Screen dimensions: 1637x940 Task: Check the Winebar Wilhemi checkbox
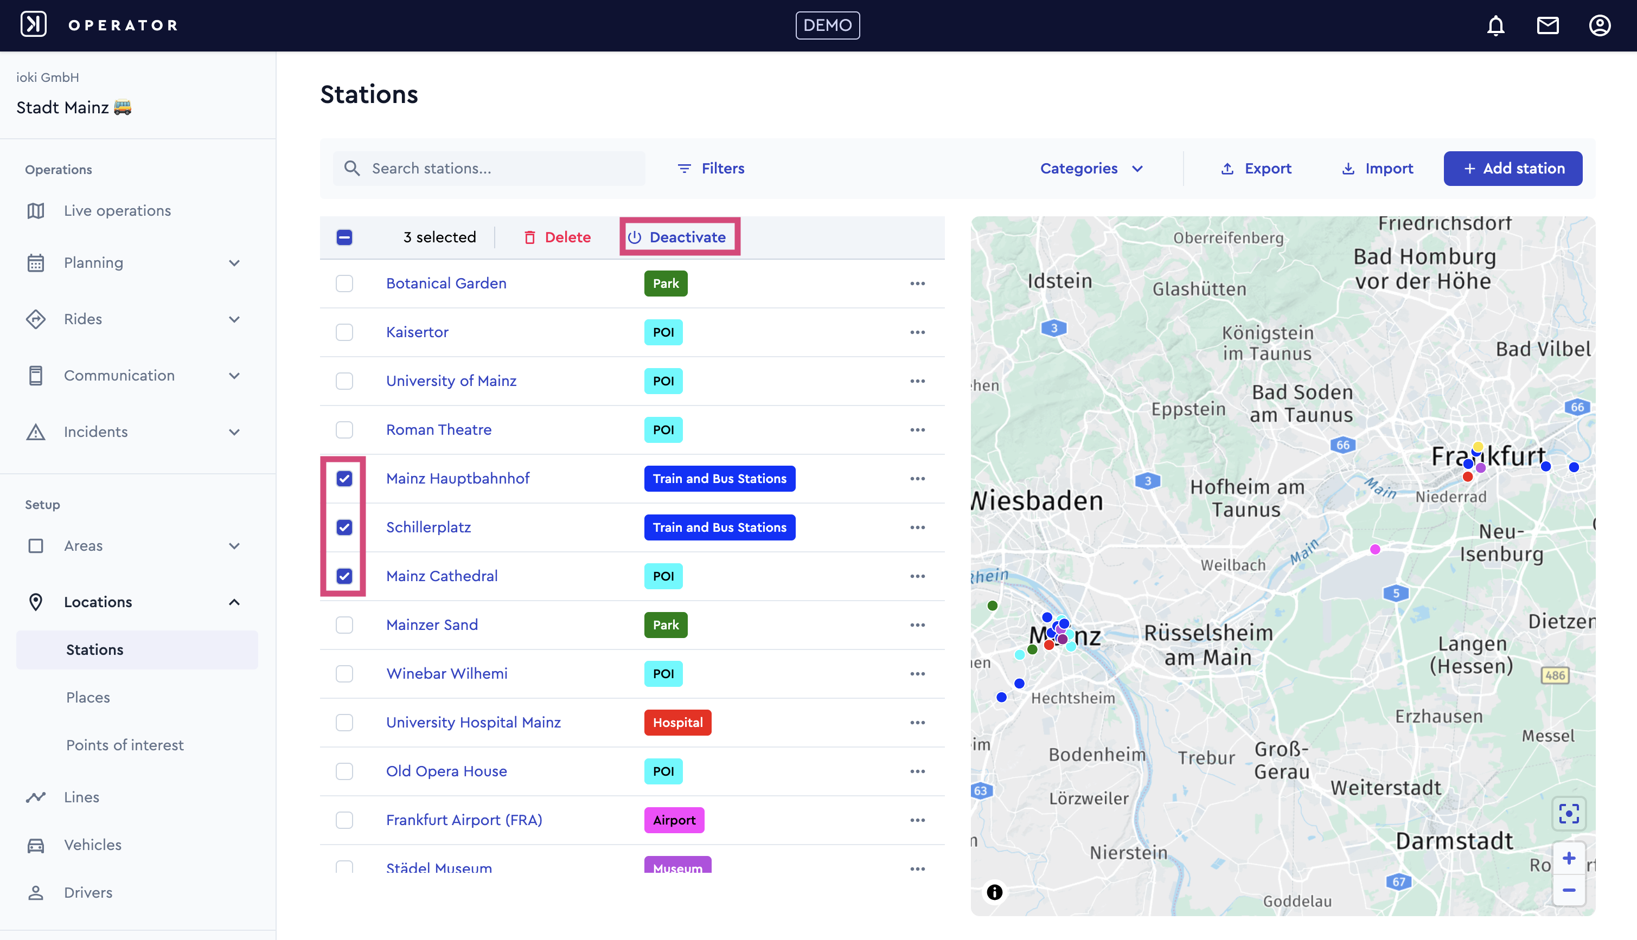(x=344, y=674)
